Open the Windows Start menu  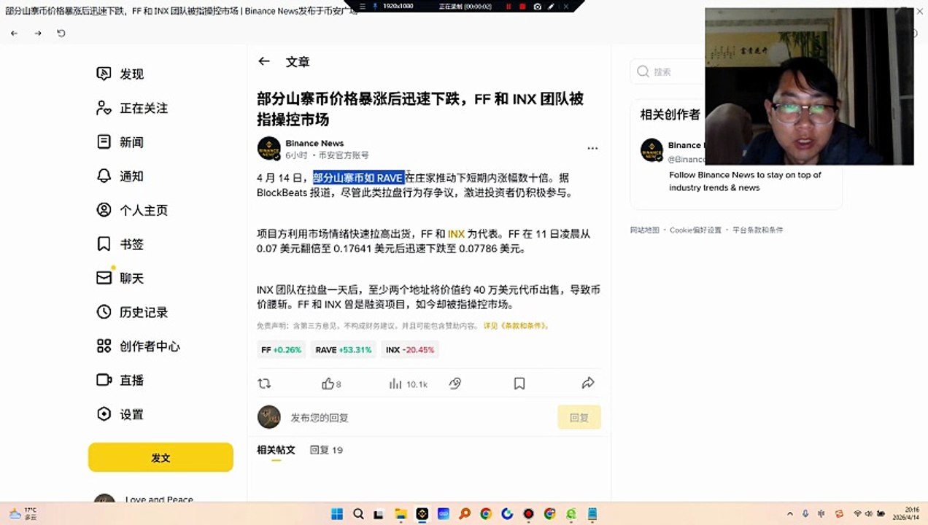pos(337,514)
